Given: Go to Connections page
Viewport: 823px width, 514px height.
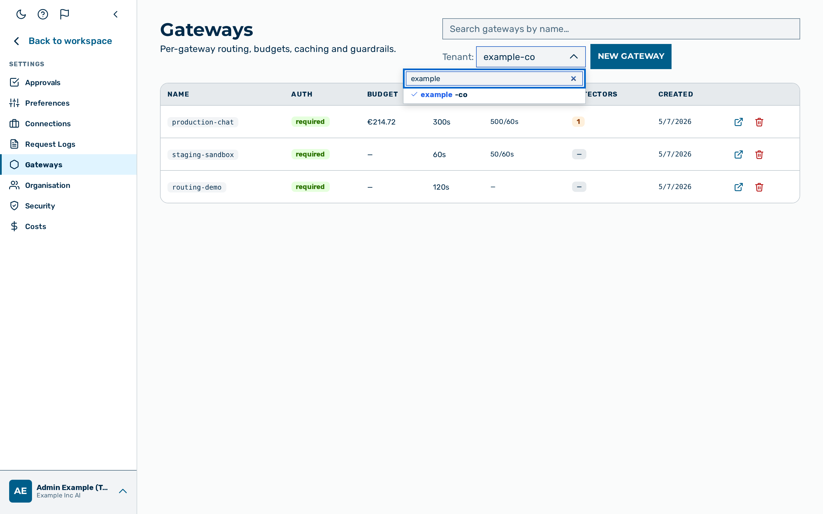Looking at the screenshot, I should [68, 124].
